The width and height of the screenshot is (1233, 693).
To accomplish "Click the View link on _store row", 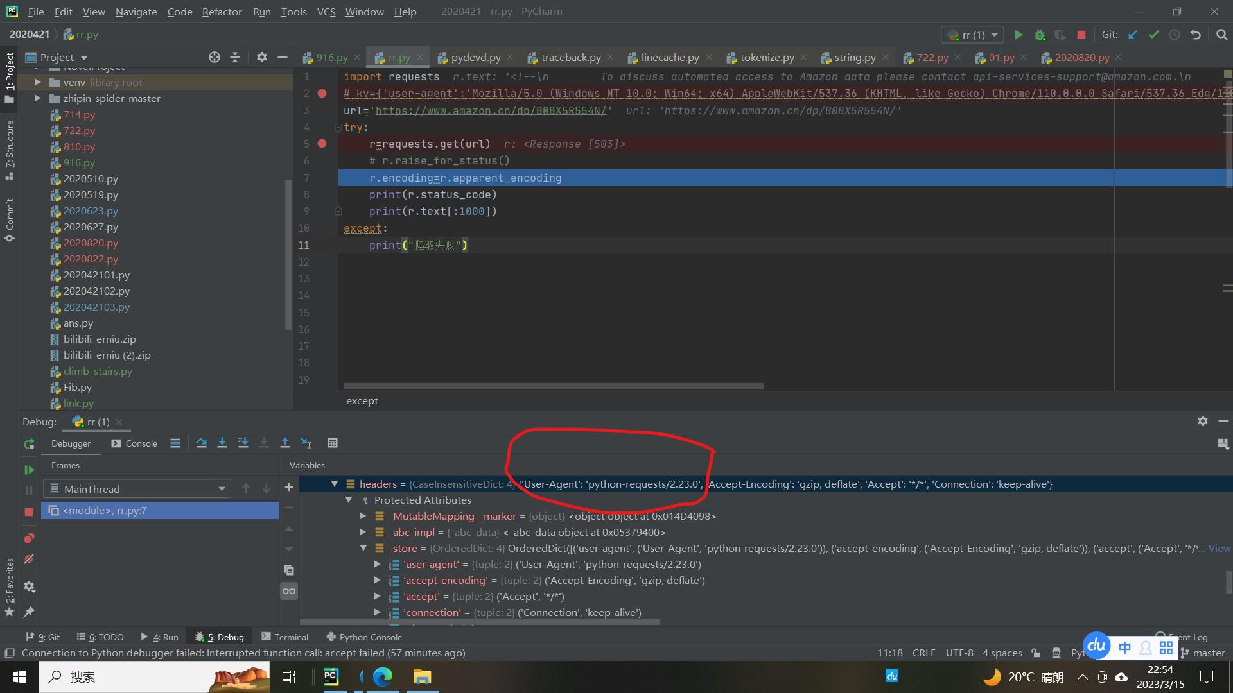I will tap(1219, 549).
